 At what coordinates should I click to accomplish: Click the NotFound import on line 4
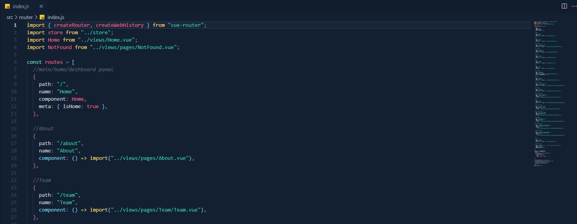(59, 47)
